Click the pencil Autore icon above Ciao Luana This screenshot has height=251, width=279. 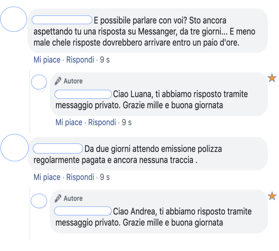pos(58,81)
